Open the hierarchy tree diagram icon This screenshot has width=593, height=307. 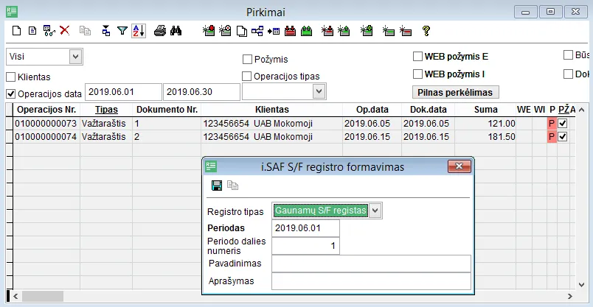[257, 31]
